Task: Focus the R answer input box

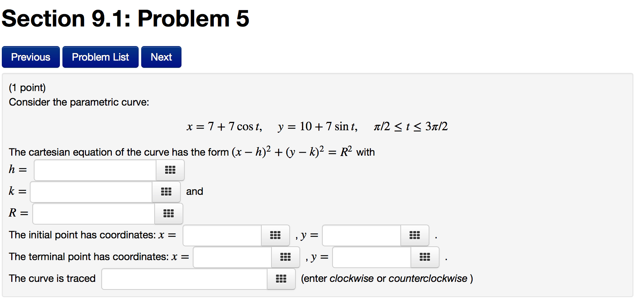Action: pos(94,214)
